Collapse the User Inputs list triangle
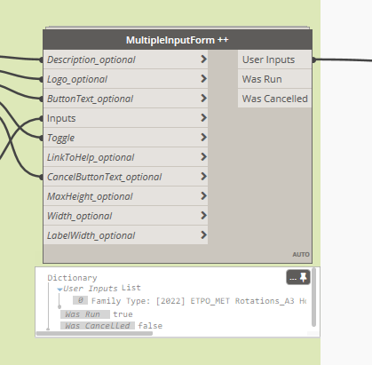Screen dimensions: 372x365 pos(59,290)
